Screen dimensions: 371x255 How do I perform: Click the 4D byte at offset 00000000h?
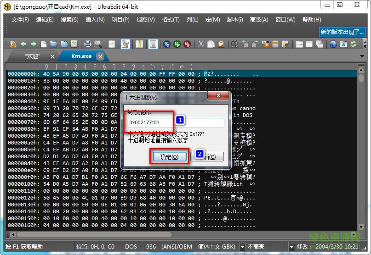tap(46, 74)
